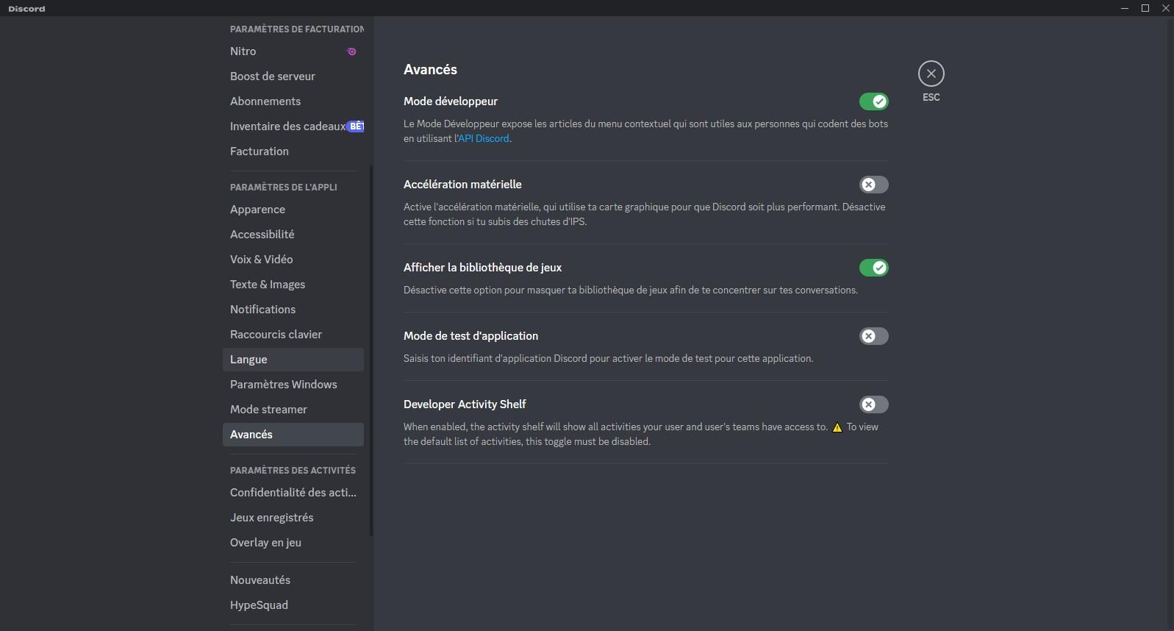Select Jeux enregistrés in the sidebar
1174x631 pixels.
point(293,518)
